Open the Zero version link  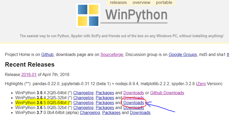(201, 84)
